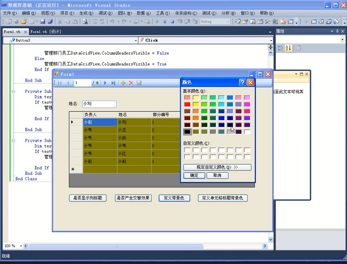
Task: Click the 取消 button in Color dialog
Action: pyautogui.click(x=217, y=176)
